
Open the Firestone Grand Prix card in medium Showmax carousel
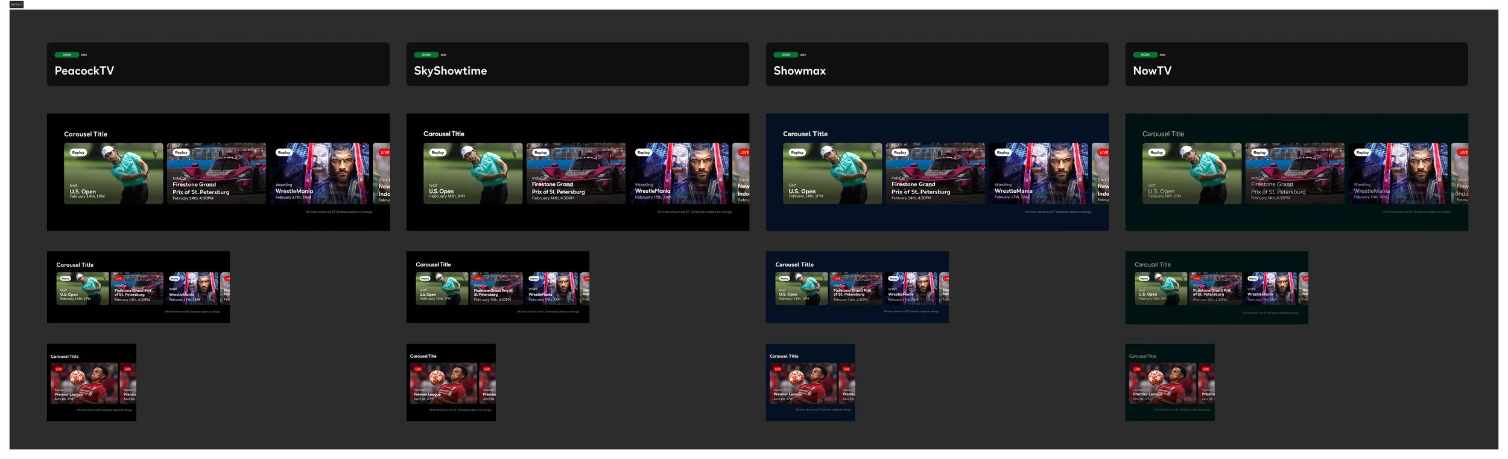[856, 289]
